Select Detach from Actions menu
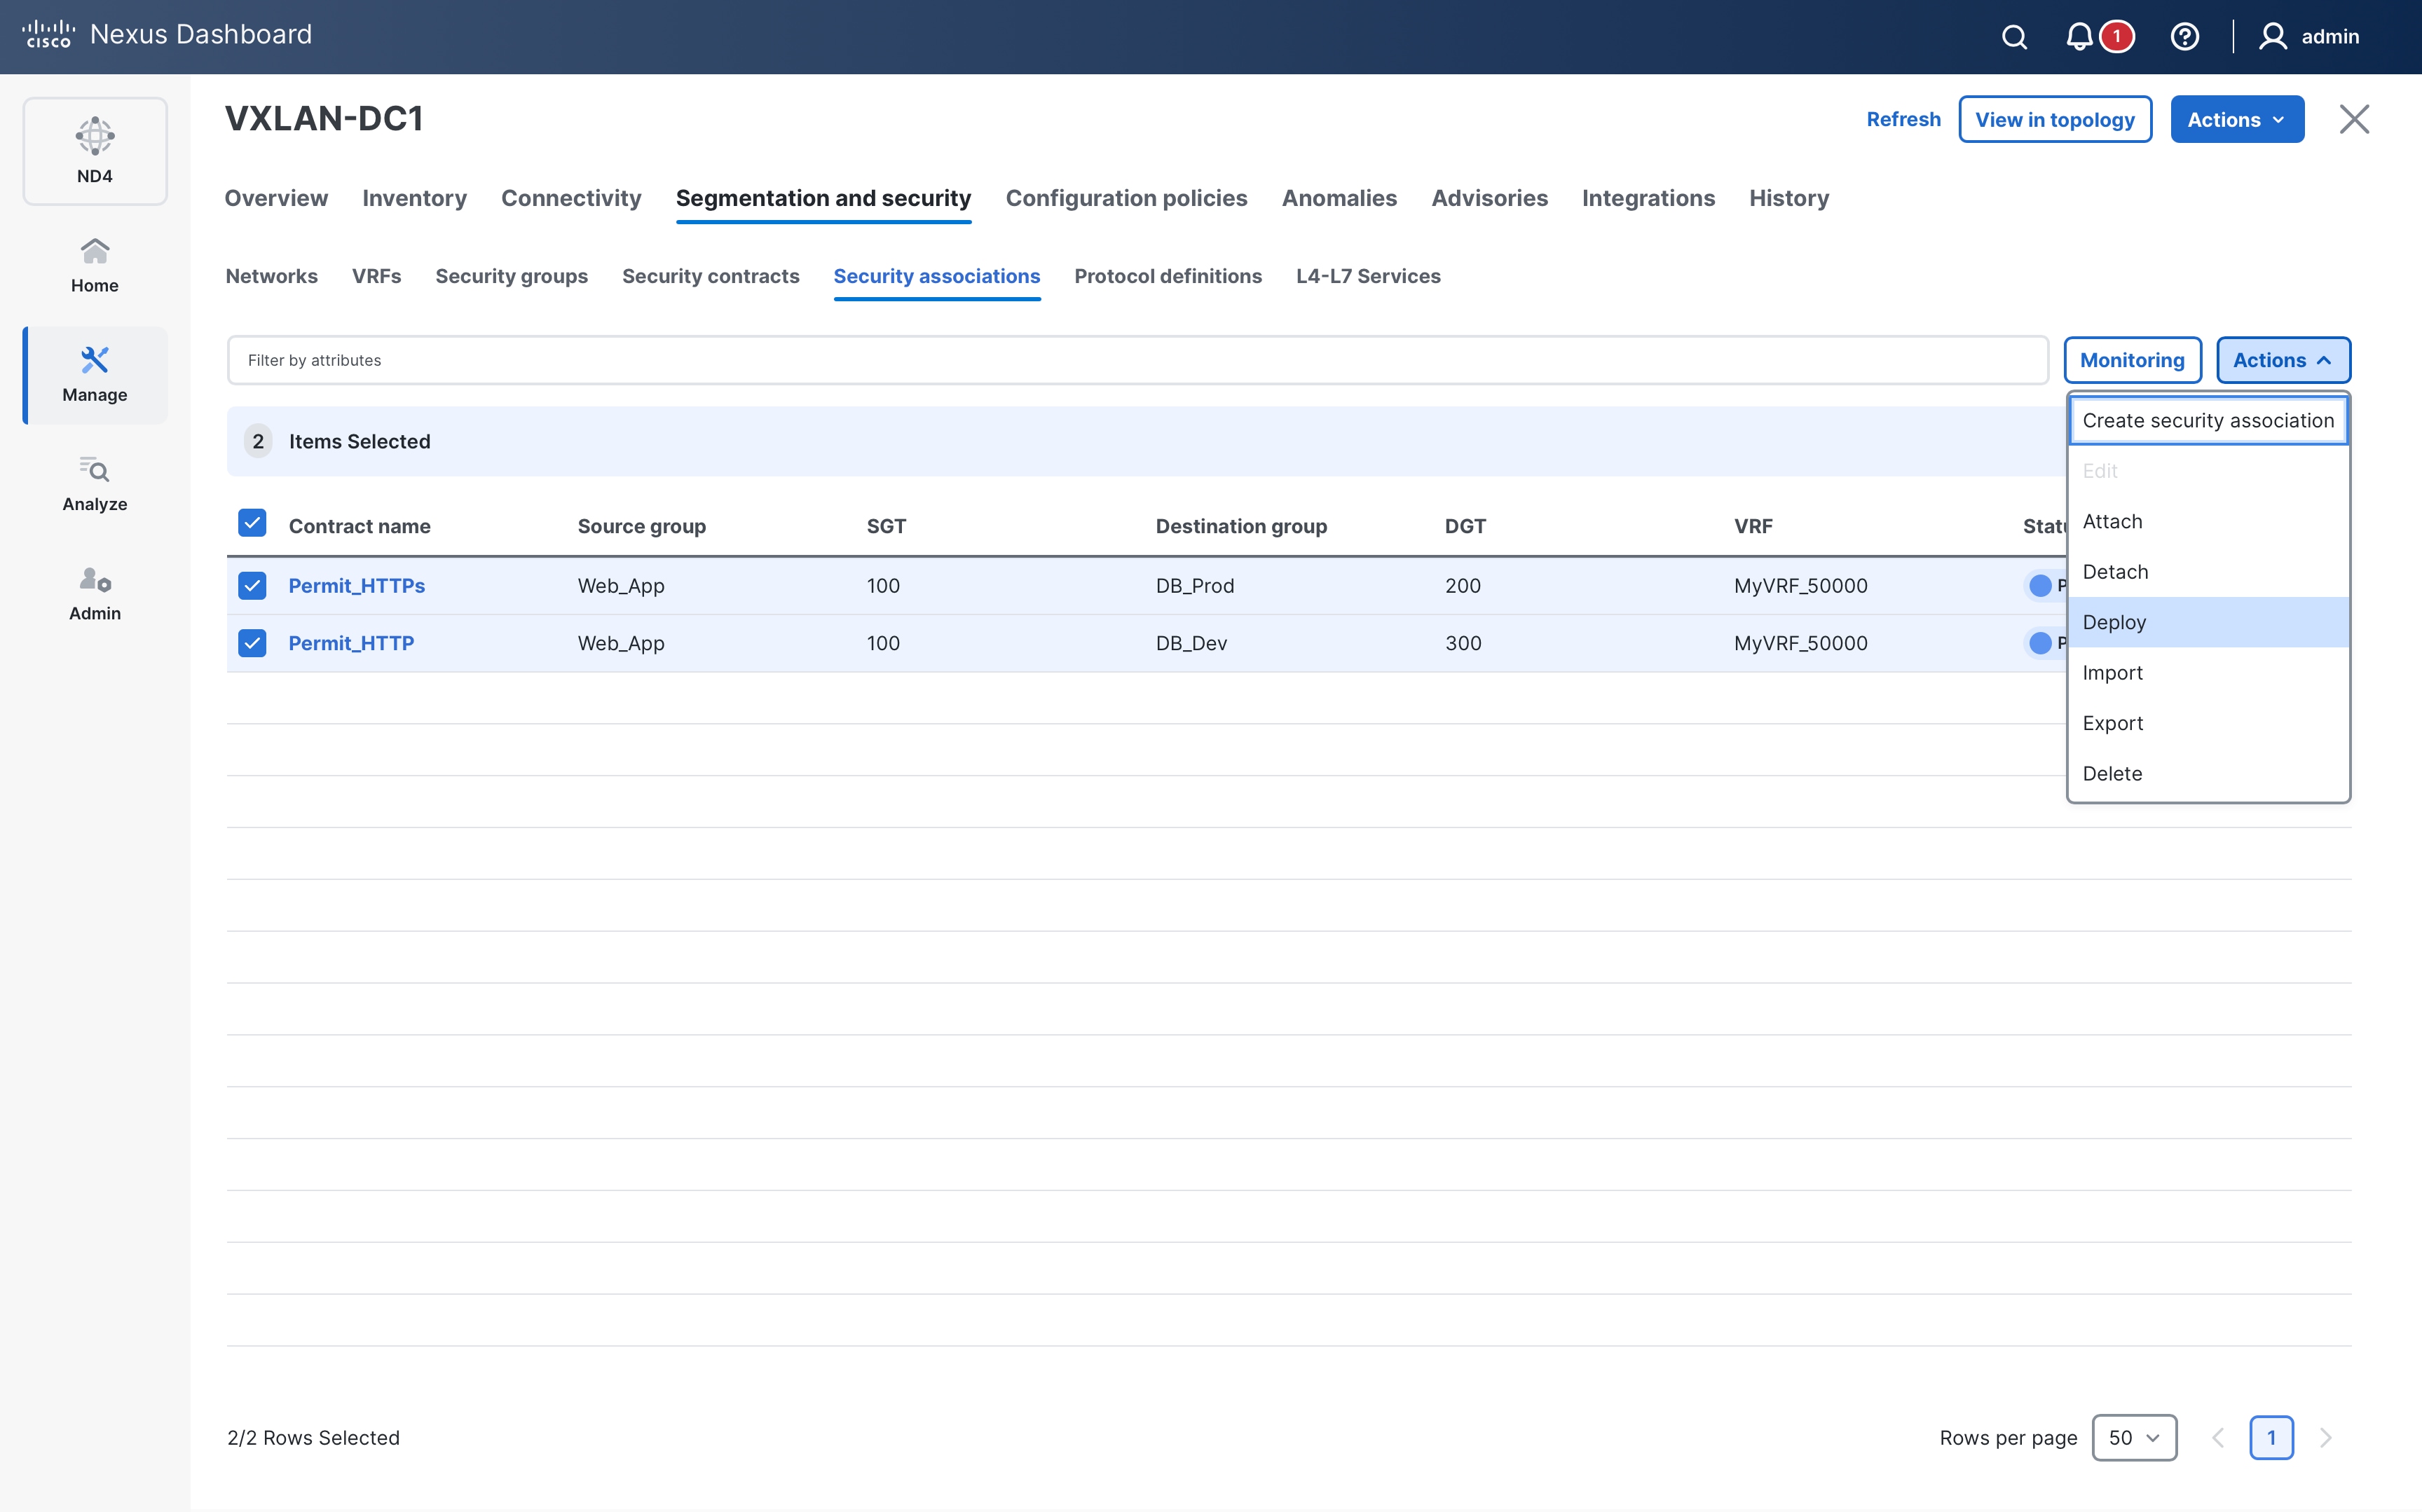 tap(2208, 572)
